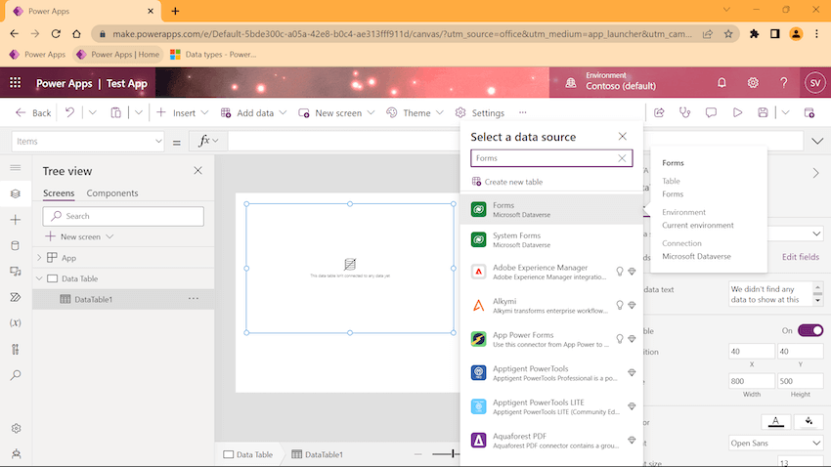Open the App checker stethoscope icon

coord(684,112)
